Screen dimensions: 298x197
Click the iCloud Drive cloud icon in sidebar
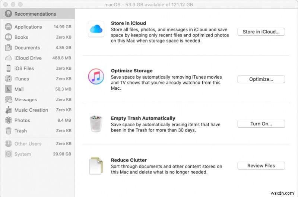coord(8,58)
